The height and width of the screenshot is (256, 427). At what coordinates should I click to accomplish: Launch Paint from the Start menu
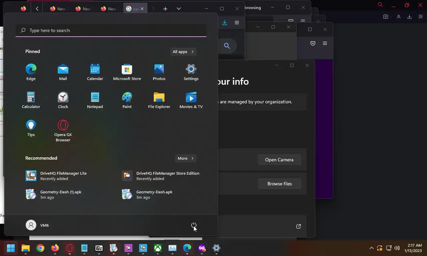pos(127,100)
